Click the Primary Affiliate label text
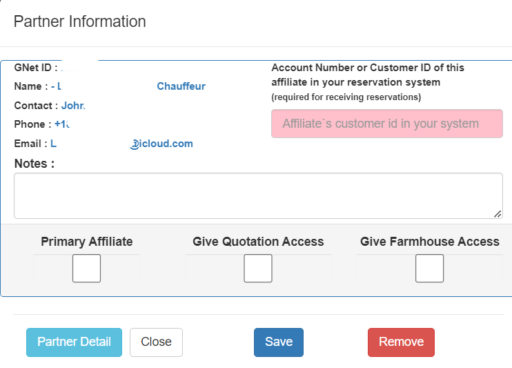 [87, 242]
